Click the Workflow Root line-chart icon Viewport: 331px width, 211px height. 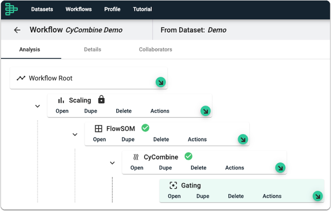coord(21,78)
